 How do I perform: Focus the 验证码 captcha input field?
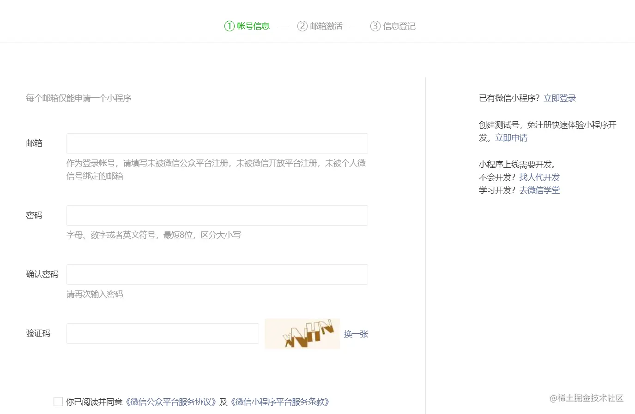point(163,333)
